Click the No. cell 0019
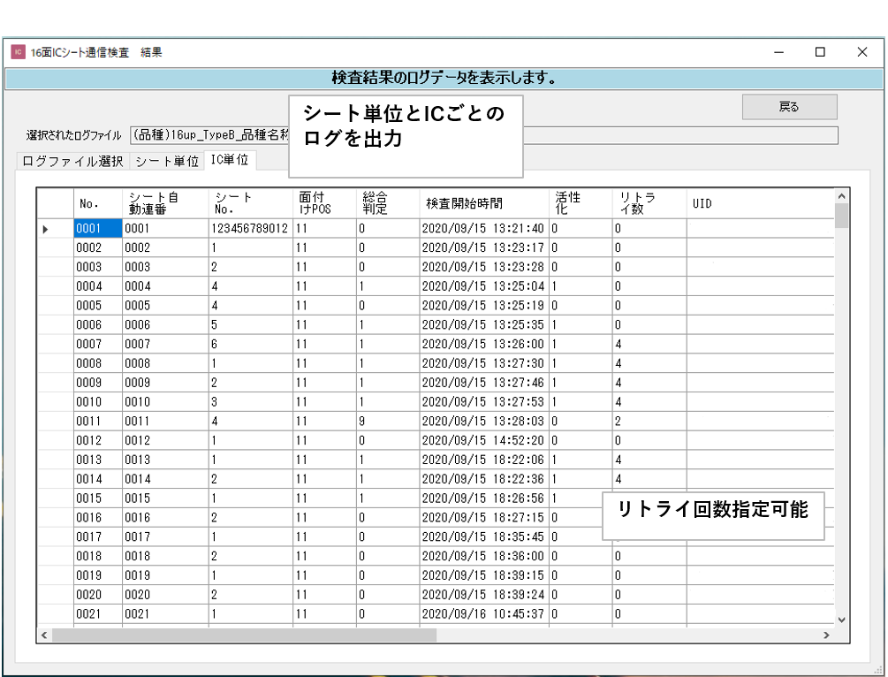Viewport: 888px width, 677px height. point(98,575)
